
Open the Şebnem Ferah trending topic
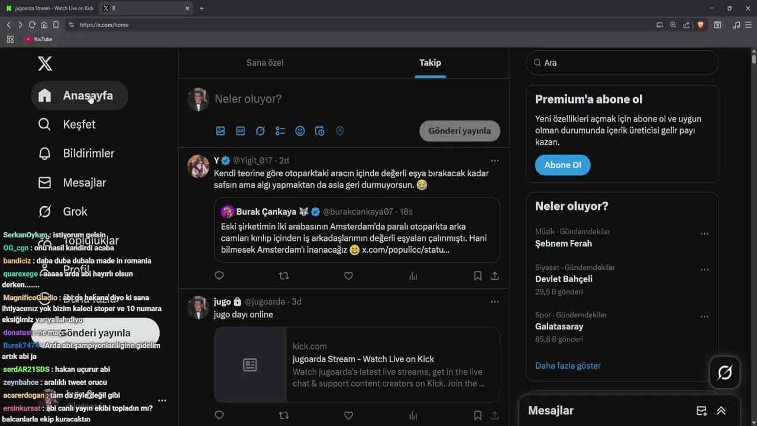pyautogui.click(x=564, y=243)
